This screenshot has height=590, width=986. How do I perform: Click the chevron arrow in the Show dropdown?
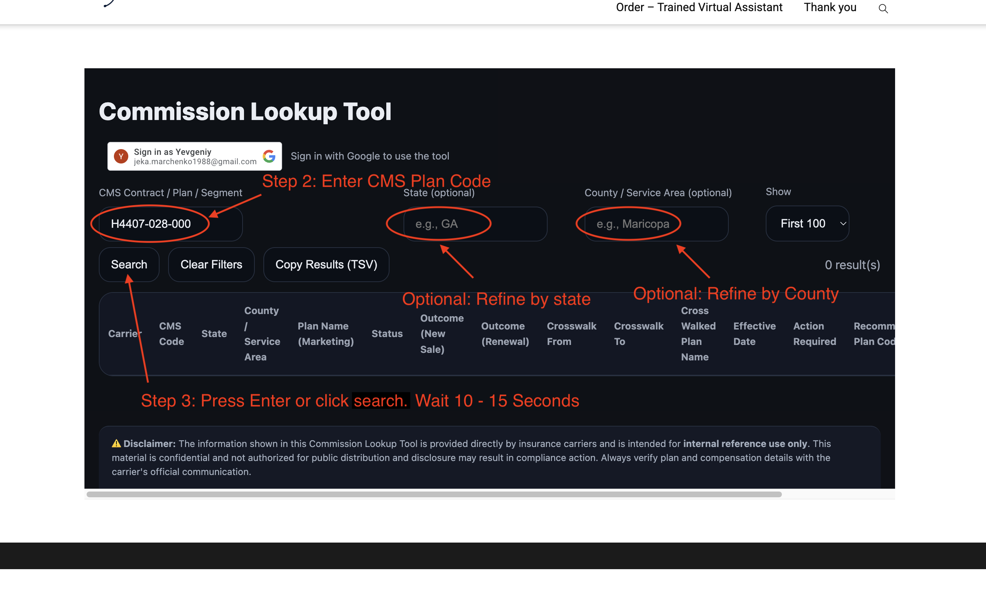point(843,223)
